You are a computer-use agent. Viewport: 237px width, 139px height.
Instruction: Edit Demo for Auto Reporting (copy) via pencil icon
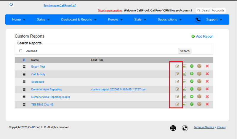(177, 97)
